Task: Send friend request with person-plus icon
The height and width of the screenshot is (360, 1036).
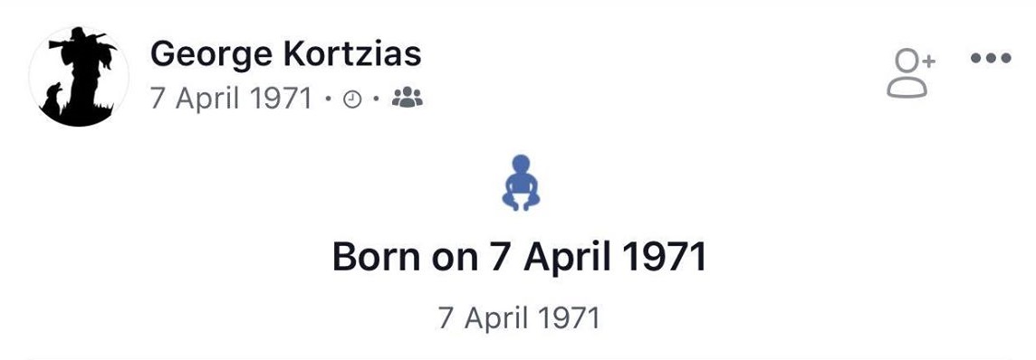Action: point(910,74)
